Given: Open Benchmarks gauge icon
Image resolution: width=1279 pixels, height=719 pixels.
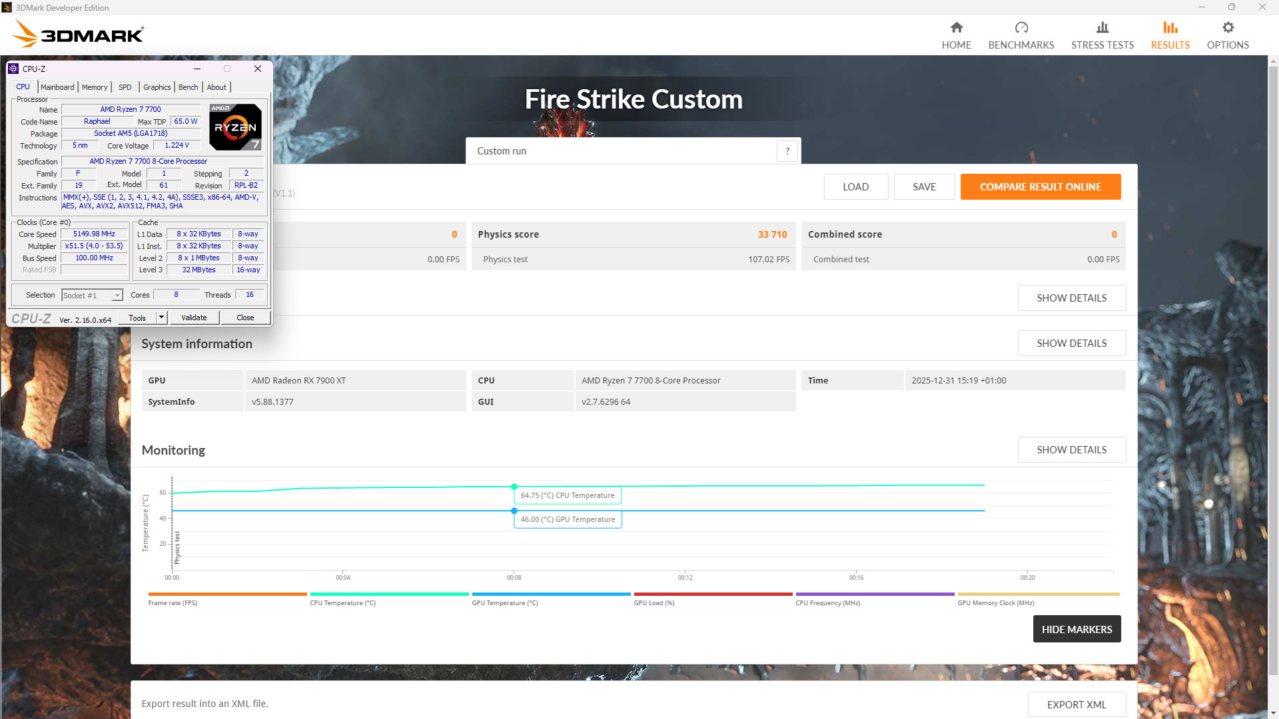Looking at the screenshot, I should (1021, 28).
